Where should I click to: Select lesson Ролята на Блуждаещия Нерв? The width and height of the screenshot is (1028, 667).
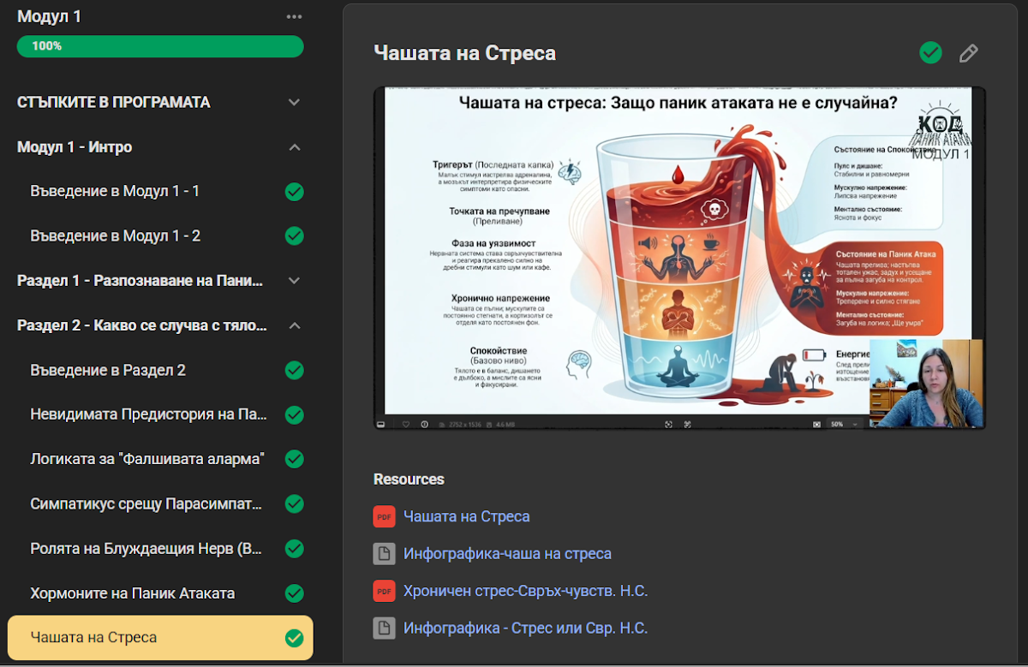pyautogui.click(x=146, y=548)
